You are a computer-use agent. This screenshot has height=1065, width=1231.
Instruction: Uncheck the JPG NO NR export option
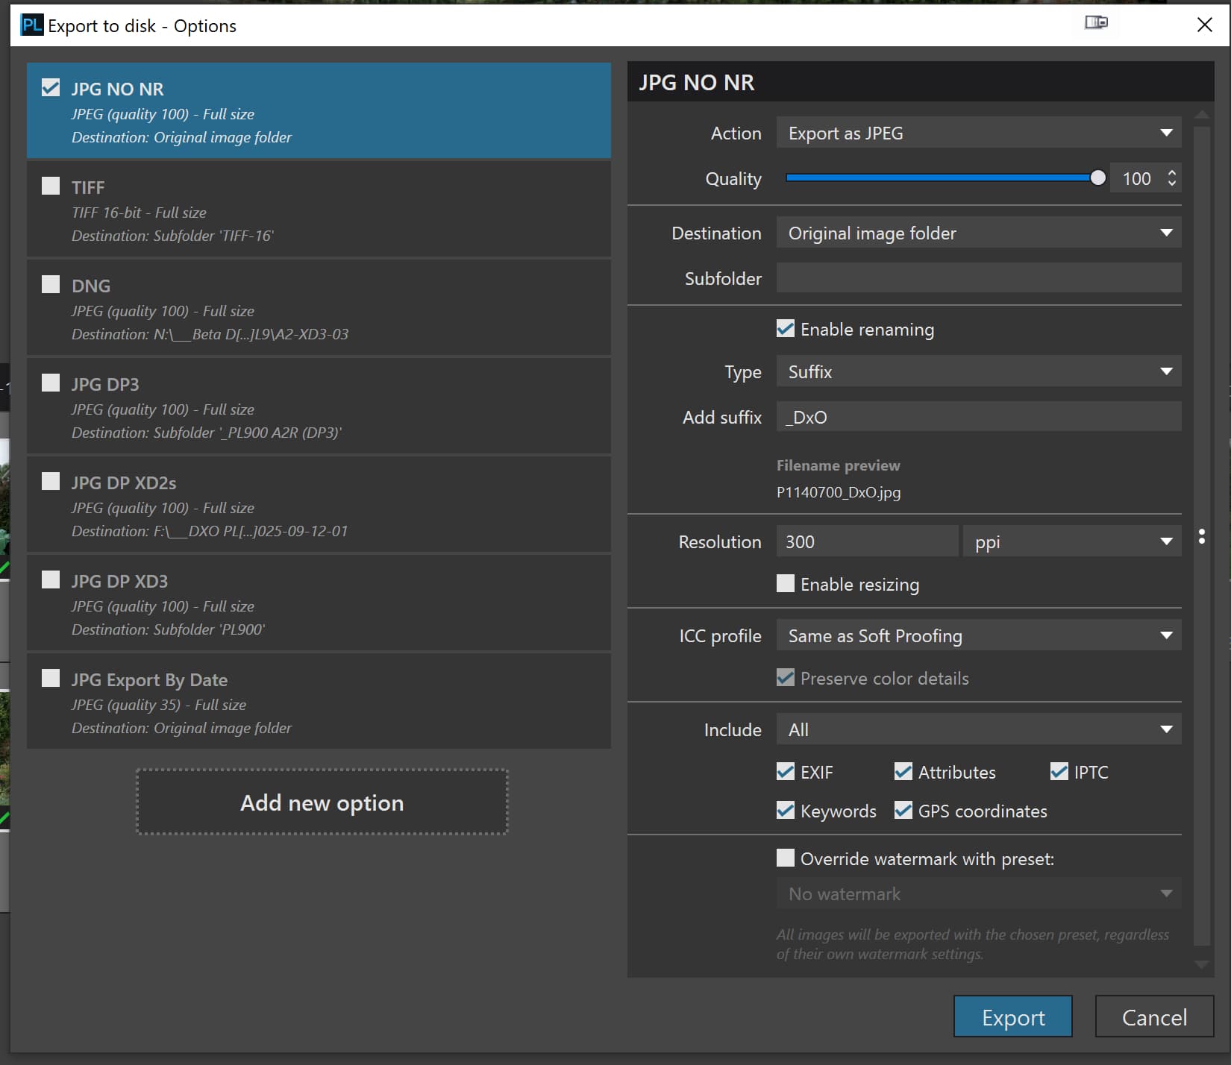(51, 87)
